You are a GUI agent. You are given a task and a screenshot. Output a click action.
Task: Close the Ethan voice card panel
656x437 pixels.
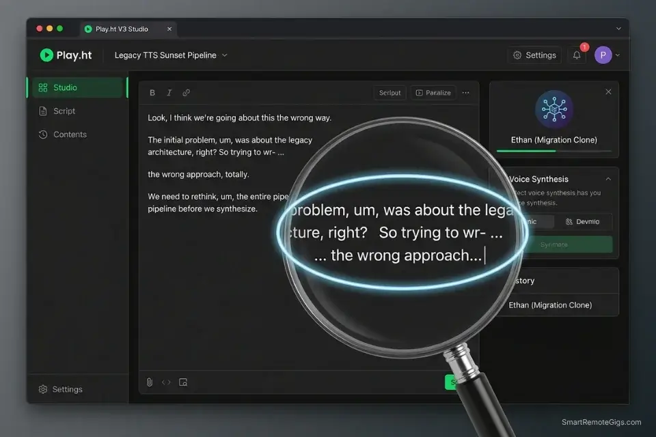[608, 91]
